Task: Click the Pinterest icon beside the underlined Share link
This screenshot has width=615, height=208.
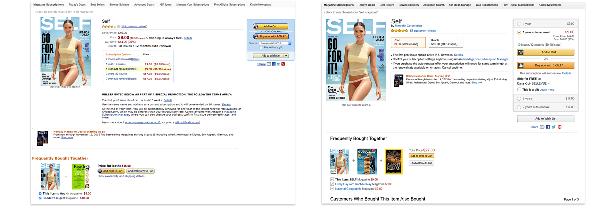Action: point(283,64)
